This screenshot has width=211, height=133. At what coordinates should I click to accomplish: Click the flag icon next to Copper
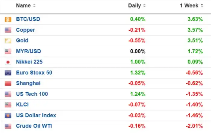click(8, 30)
